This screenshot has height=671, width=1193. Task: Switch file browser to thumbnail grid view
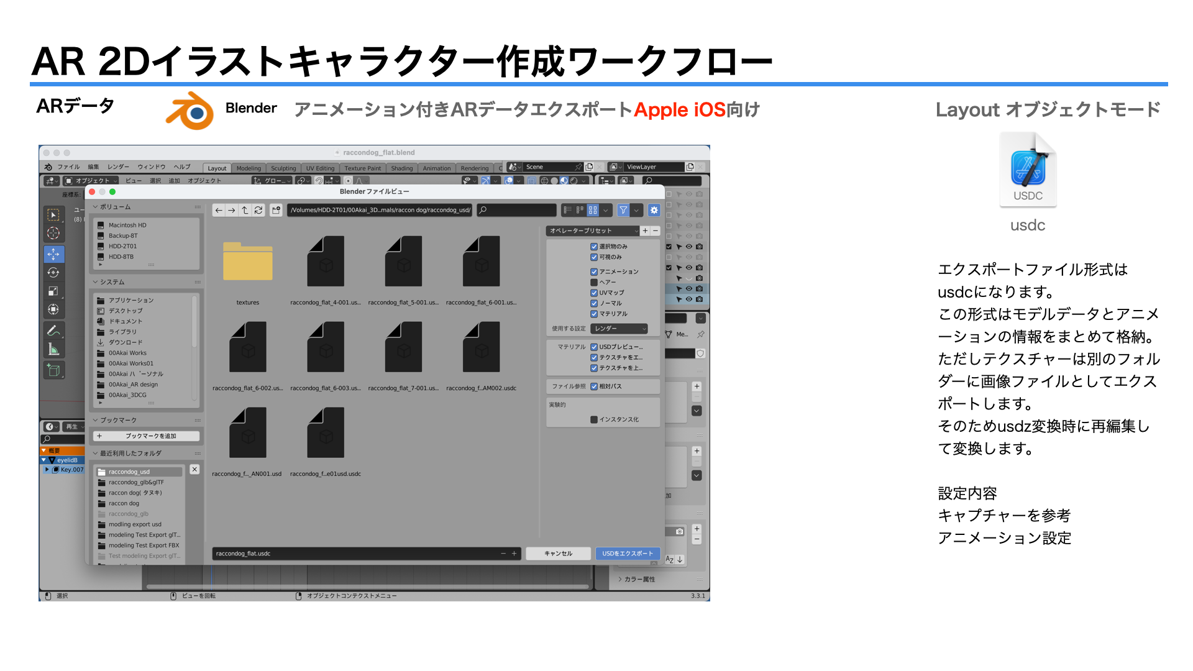593,210
